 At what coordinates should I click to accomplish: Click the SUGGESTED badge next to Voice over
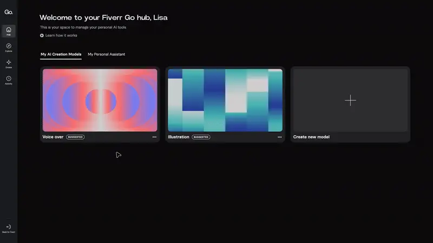75,137
